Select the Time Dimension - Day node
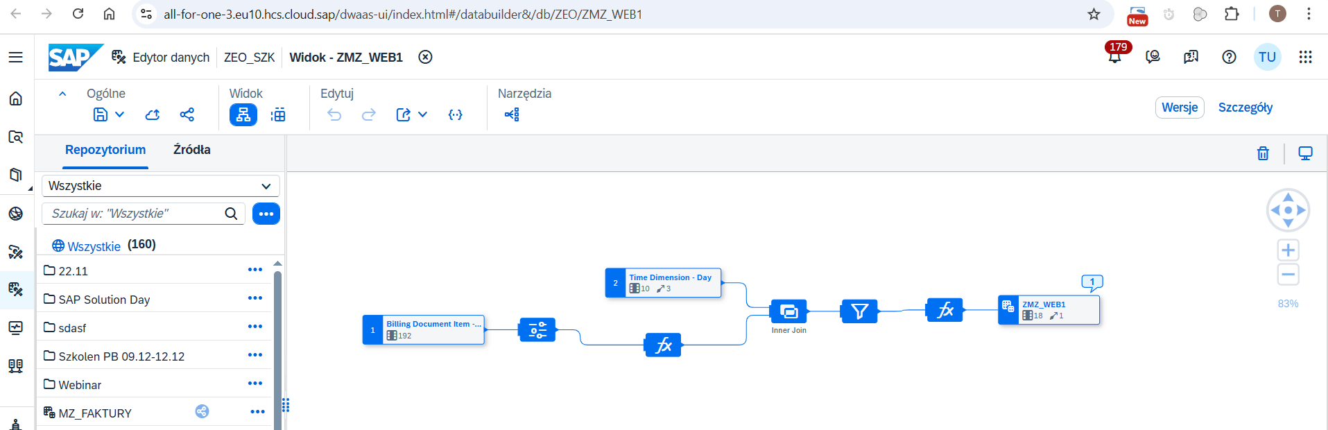 [x=663, y=283]
